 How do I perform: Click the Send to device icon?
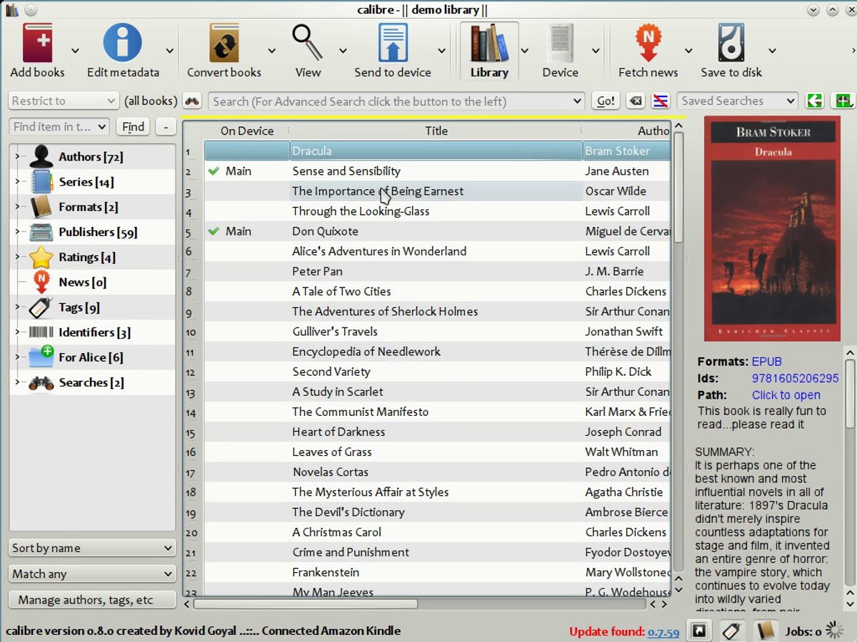[x=392, y=44]
